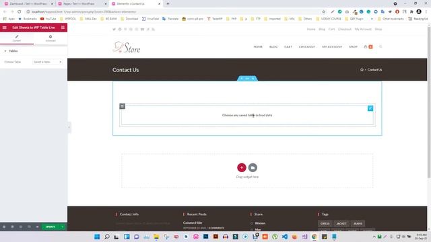Open Visual Studio Code from taskbar
The image size is (431, 242).
point(285,237)
